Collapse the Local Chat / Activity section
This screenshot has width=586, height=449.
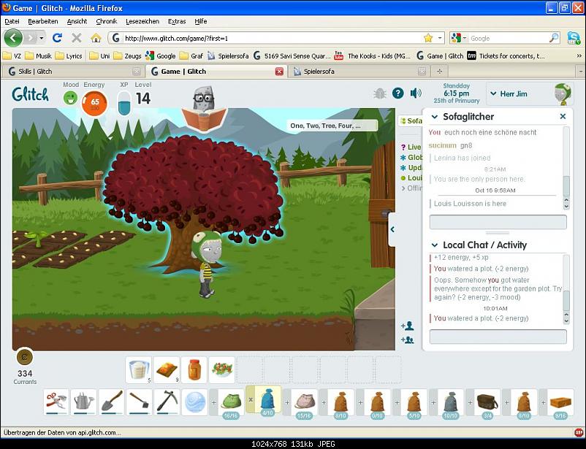click(x=435, y=245)
